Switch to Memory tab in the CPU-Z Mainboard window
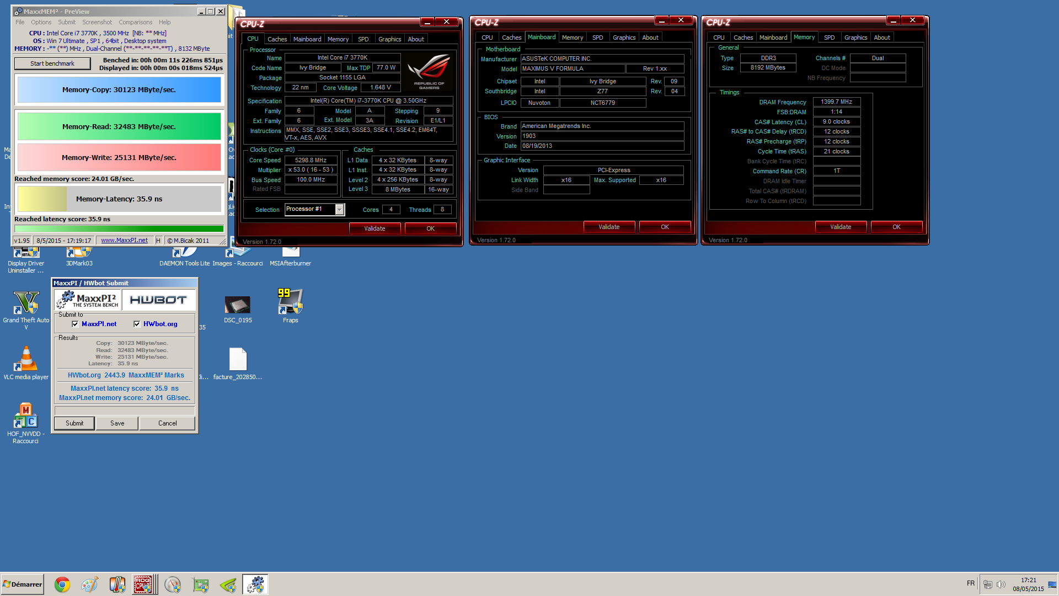1059x596 pixels. [573, 38]
